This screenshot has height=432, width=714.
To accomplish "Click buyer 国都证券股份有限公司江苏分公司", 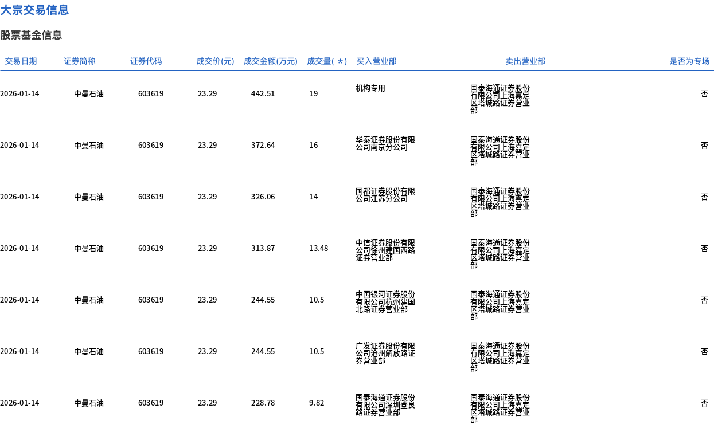I will click(385, 195).
